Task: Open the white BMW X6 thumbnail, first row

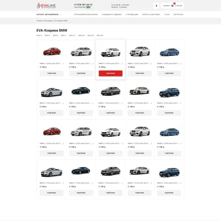Action: pos(140,51)
